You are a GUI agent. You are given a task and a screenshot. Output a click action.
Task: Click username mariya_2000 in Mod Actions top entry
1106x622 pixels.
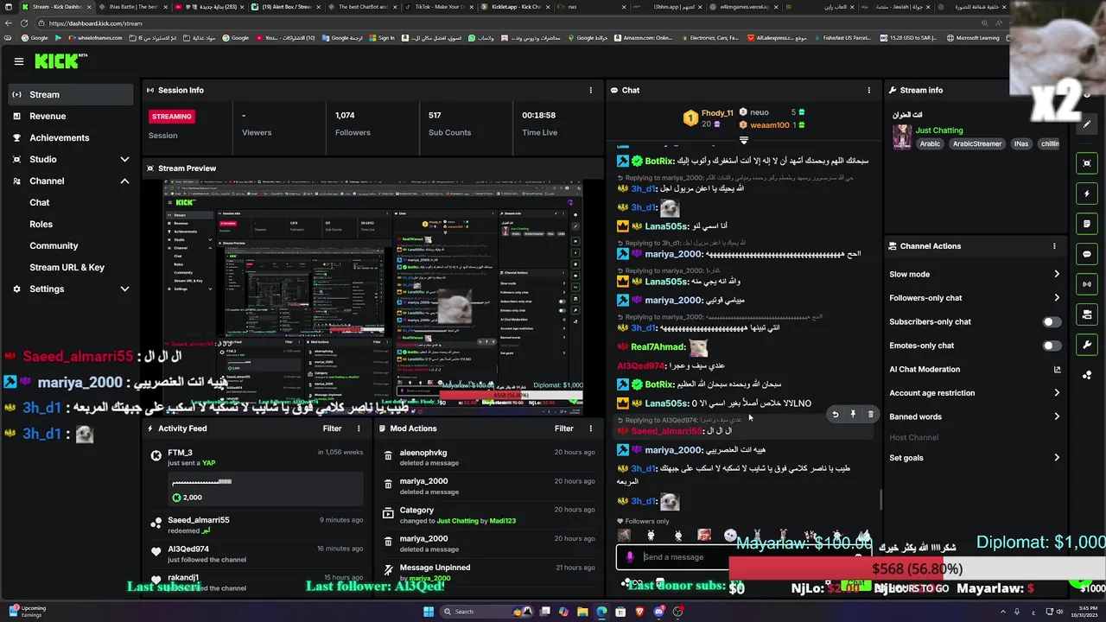point(423,481)
